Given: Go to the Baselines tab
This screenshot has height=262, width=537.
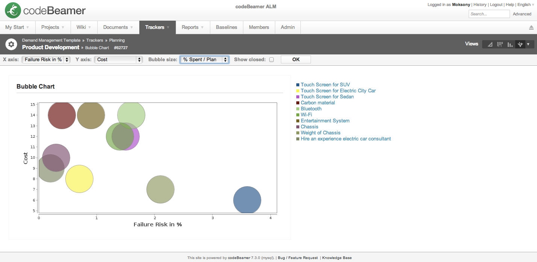Looking at the screenshot, I should (226, 27).
